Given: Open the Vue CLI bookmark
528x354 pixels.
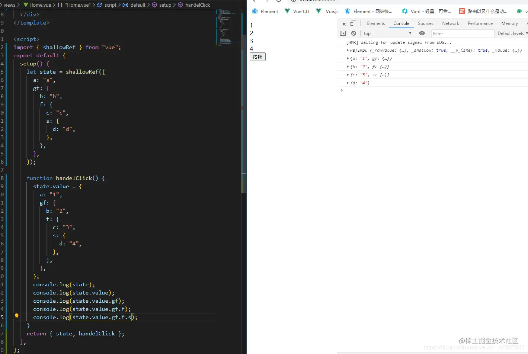Looking at the screenshot, I should (297, 12).
